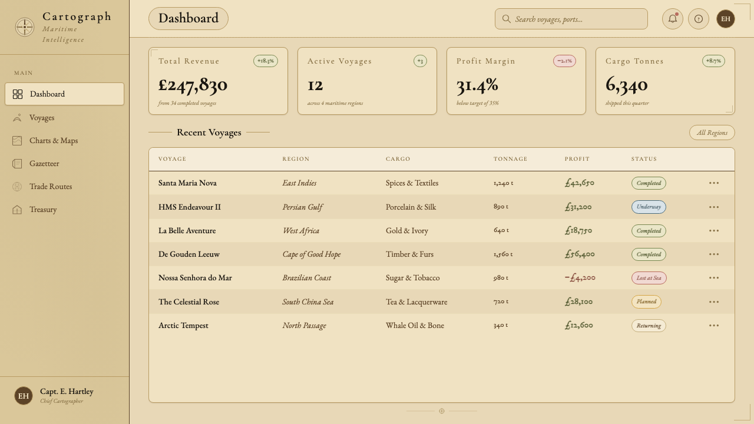The image size is (754, 424).
Task: Click the Dashboard grid icon in sidebar
Action: pyautogui.click(x=18, y=94)
